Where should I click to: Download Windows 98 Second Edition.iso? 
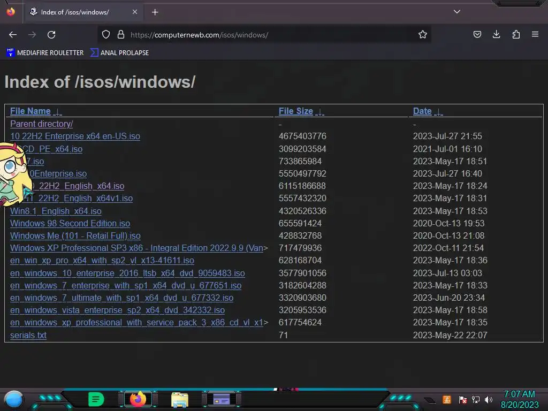click(x=70, y=223)
